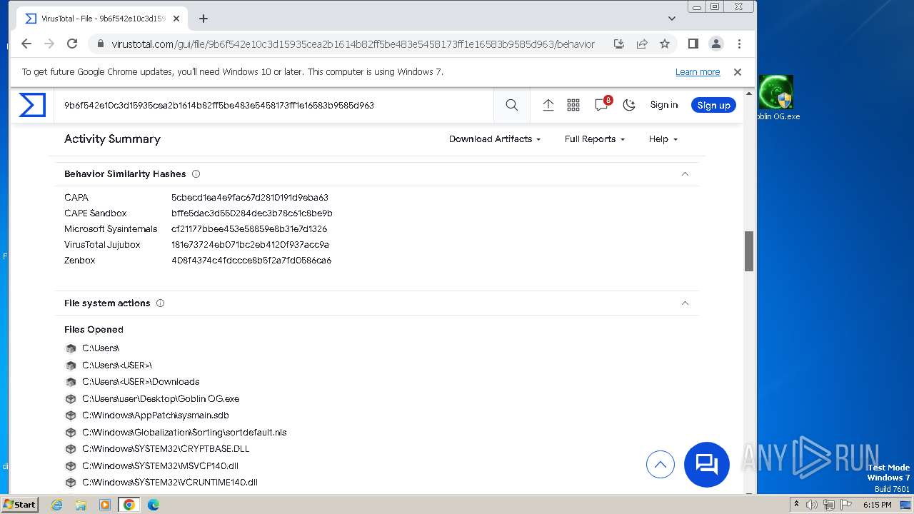Click the VirusTotal logo icon
The image size is (914, 514).
point(32,105)
